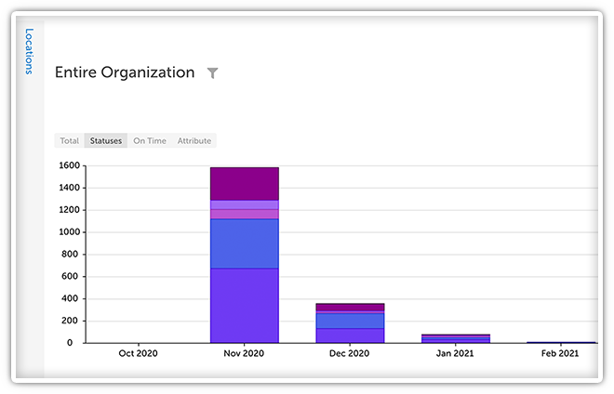Click violet bottom segment of Nov 2020 bar

244,305
